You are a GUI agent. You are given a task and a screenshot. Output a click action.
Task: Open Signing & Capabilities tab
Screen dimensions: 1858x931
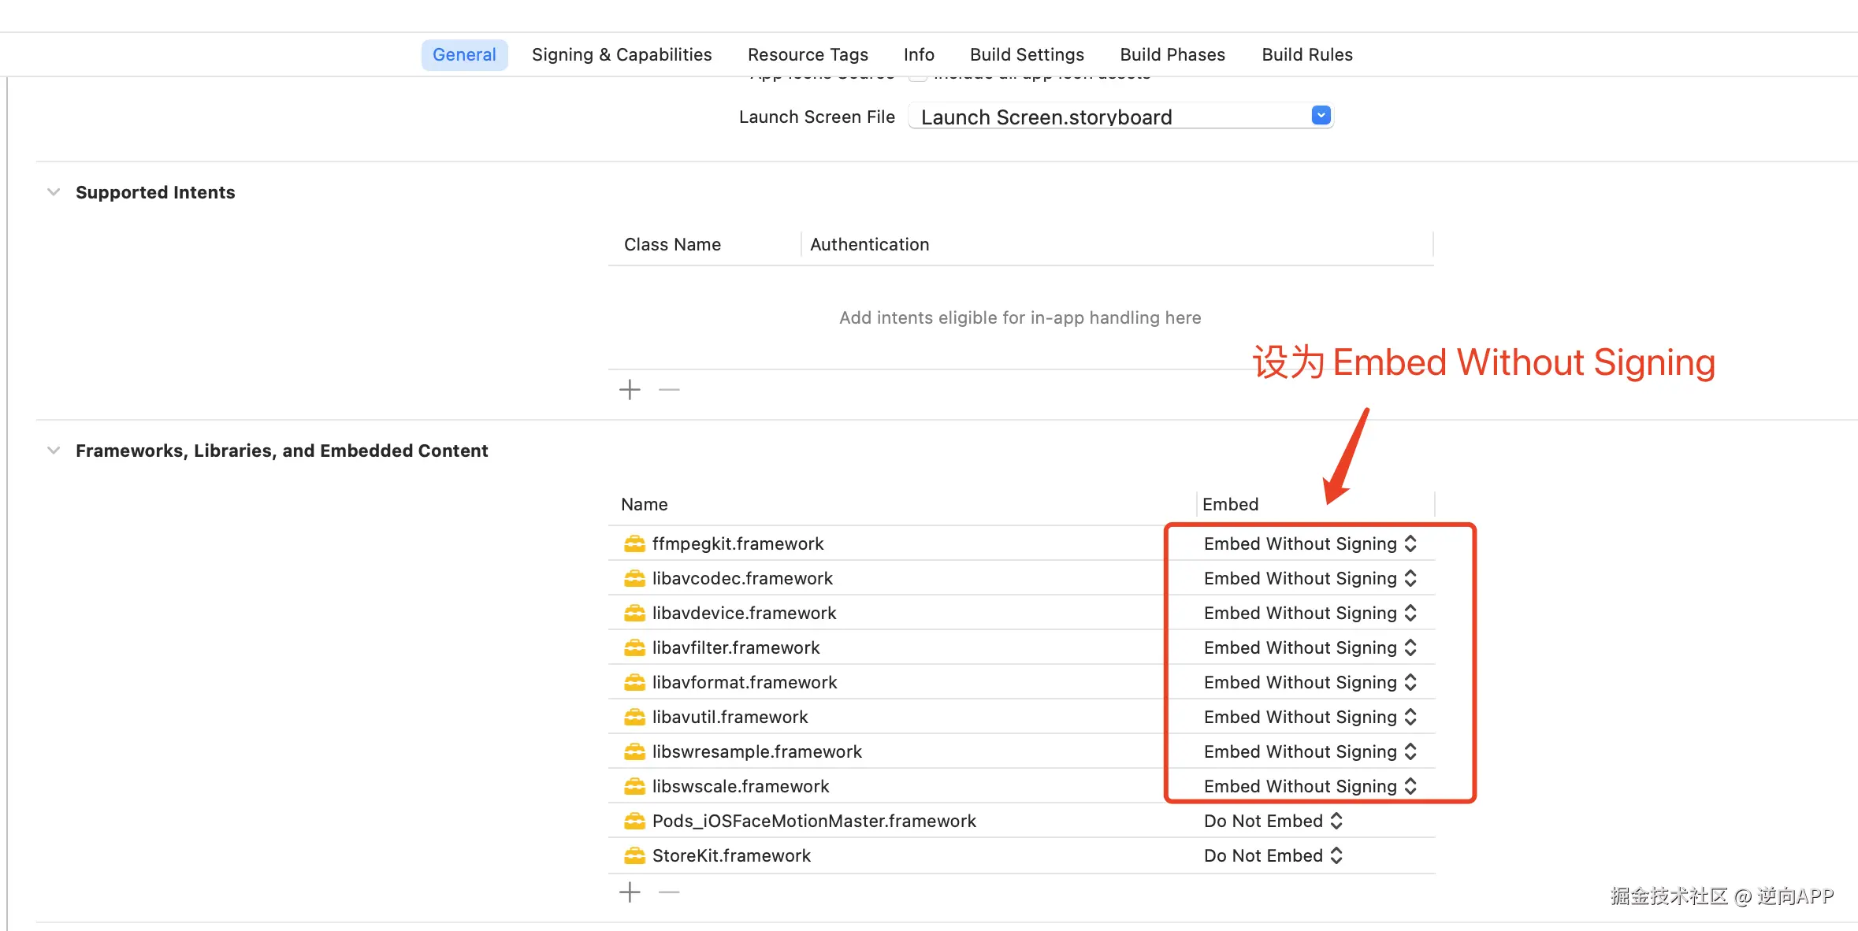point(622,54)
